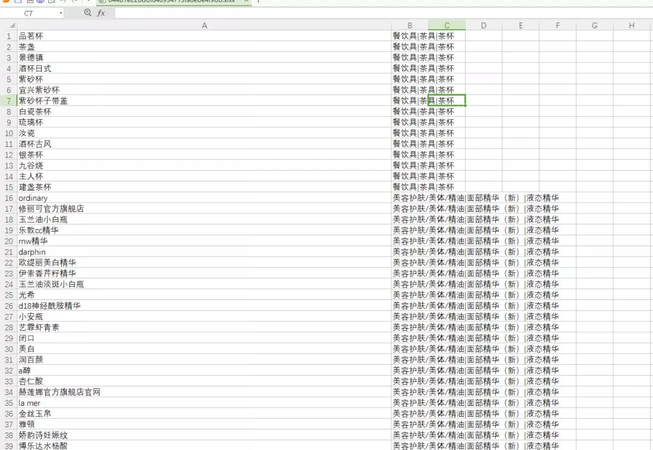Select cell containing 玉兰油小白瓶
The width and height of the screenshot is (653, 450).
[x=204, y=219]
